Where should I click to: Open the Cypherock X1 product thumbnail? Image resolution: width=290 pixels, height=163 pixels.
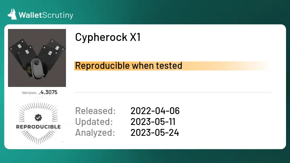[37, 58]
